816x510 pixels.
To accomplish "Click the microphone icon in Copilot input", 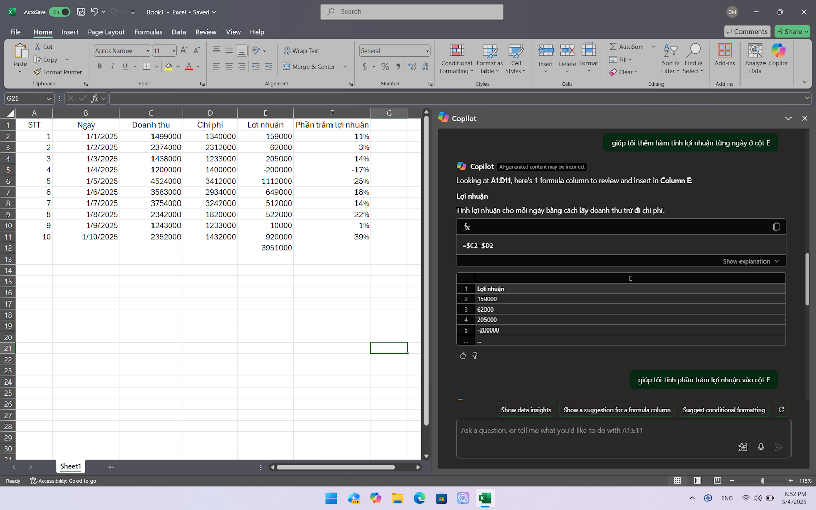I will pyautogui.click(x=761, y=447).
